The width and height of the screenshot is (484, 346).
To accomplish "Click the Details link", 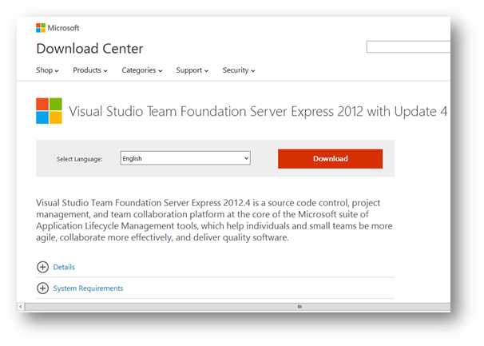I will [x=64, y=267].
